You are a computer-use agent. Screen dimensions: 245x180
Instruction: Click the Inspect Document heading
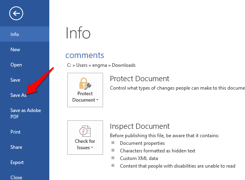point(140,126)
